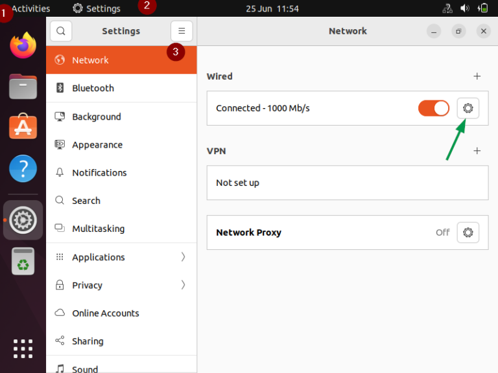
Task: Close the Settings window
Action: [x=483, y=31]
